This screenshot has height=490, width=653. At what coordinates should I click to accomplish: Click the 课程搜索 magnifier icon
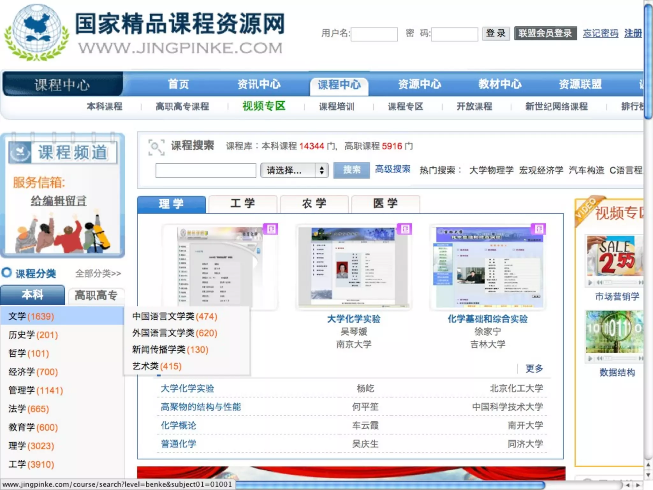[x=156, y=147]
